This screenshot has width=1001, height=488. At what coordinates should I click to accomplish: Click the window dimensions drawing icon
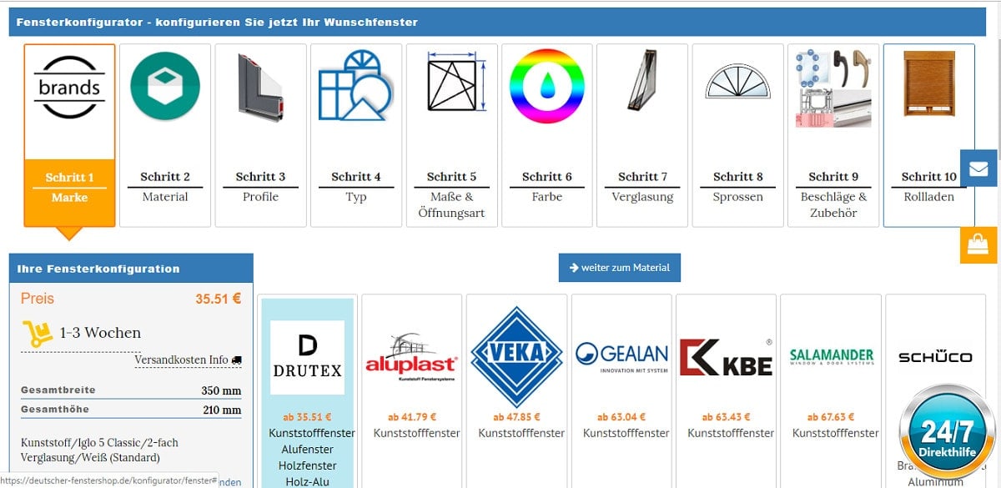457,83
